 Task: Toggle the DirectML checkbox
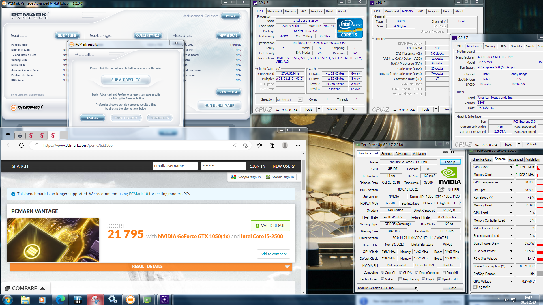point(444,273)
